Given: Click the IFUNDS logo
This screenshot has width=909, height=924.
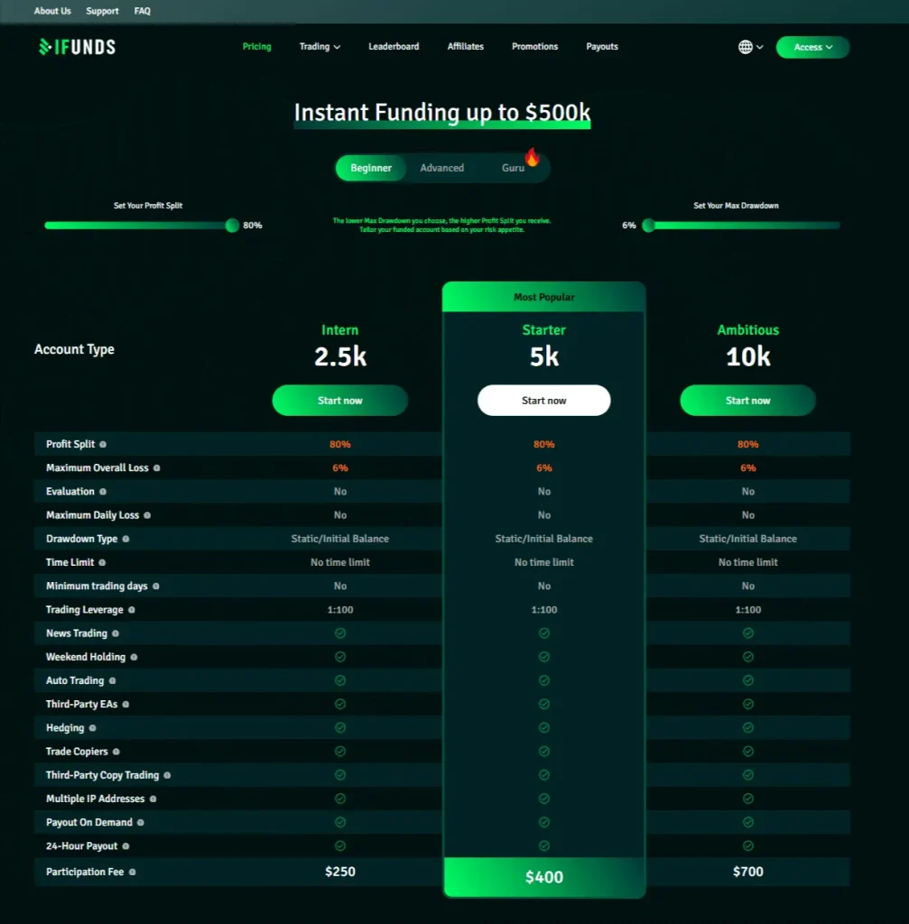Looking at the screenshot, I should [77, 46].
